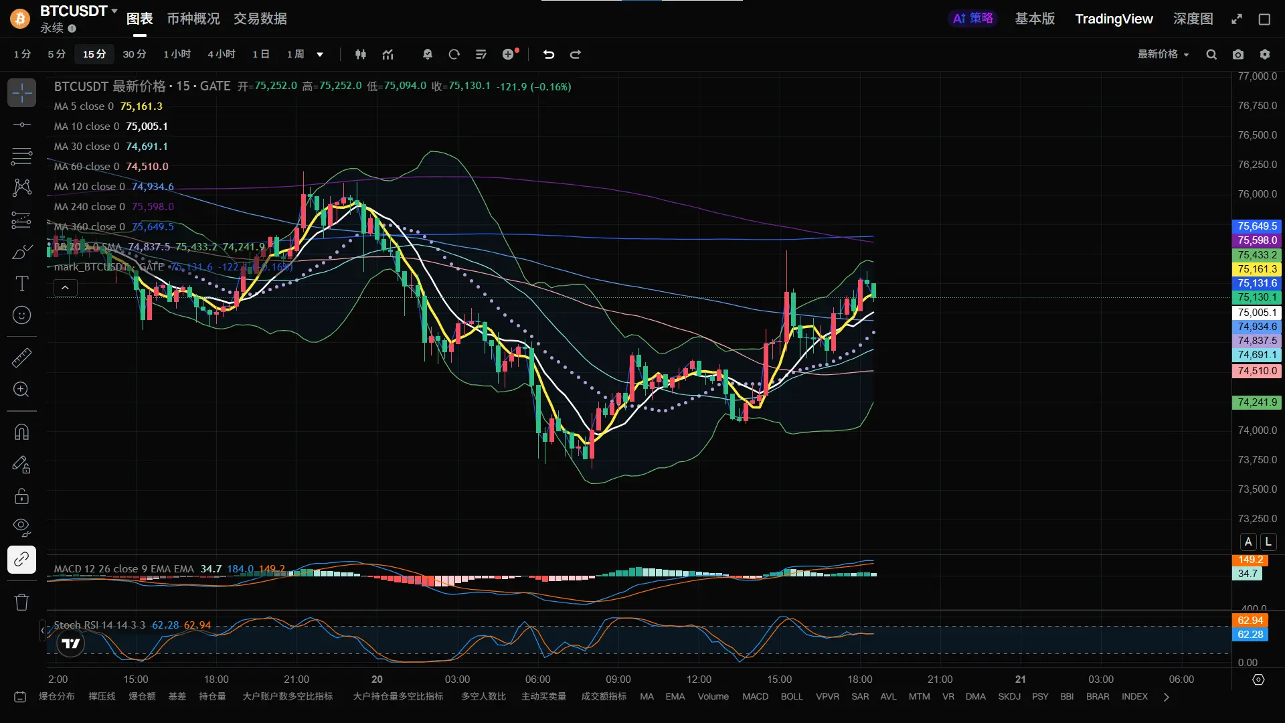This screenshot has width=1285, height=723.
Task: Add the MACD indicator from bottom bar
Action: [x=755, y=697]
